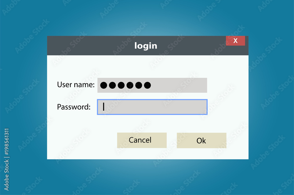Focus the User name input field
The image size is (294, 195).
coord(152,85)
